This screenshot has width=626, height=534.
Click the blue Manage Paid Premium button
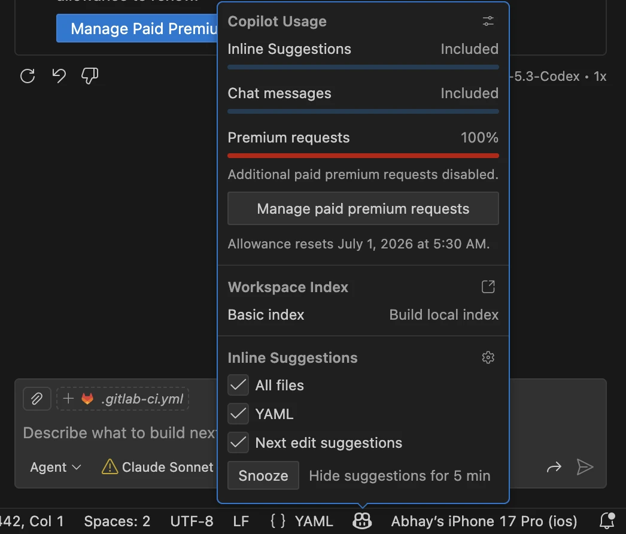[137, 28]
